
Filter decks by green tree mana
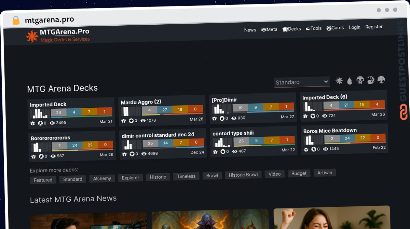[x=381, y=80]
